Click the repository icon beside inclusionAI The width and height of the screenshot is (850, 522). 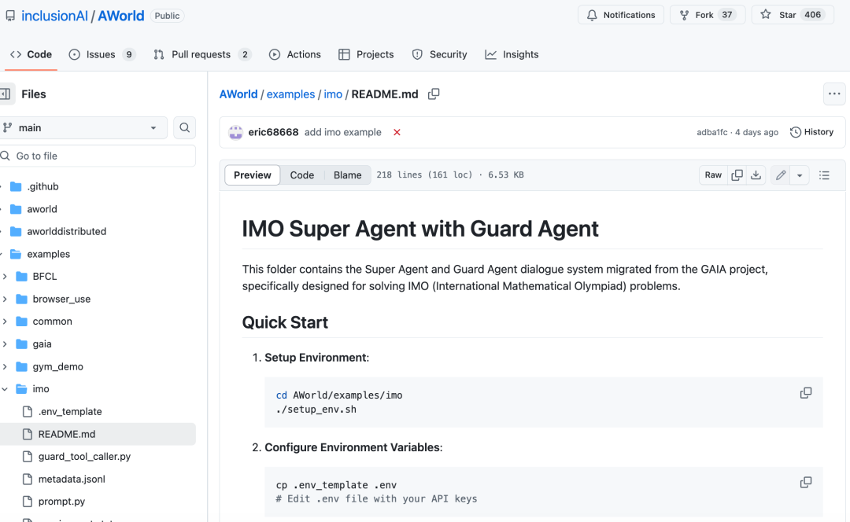pyautogui.click(x=10, y=16)
